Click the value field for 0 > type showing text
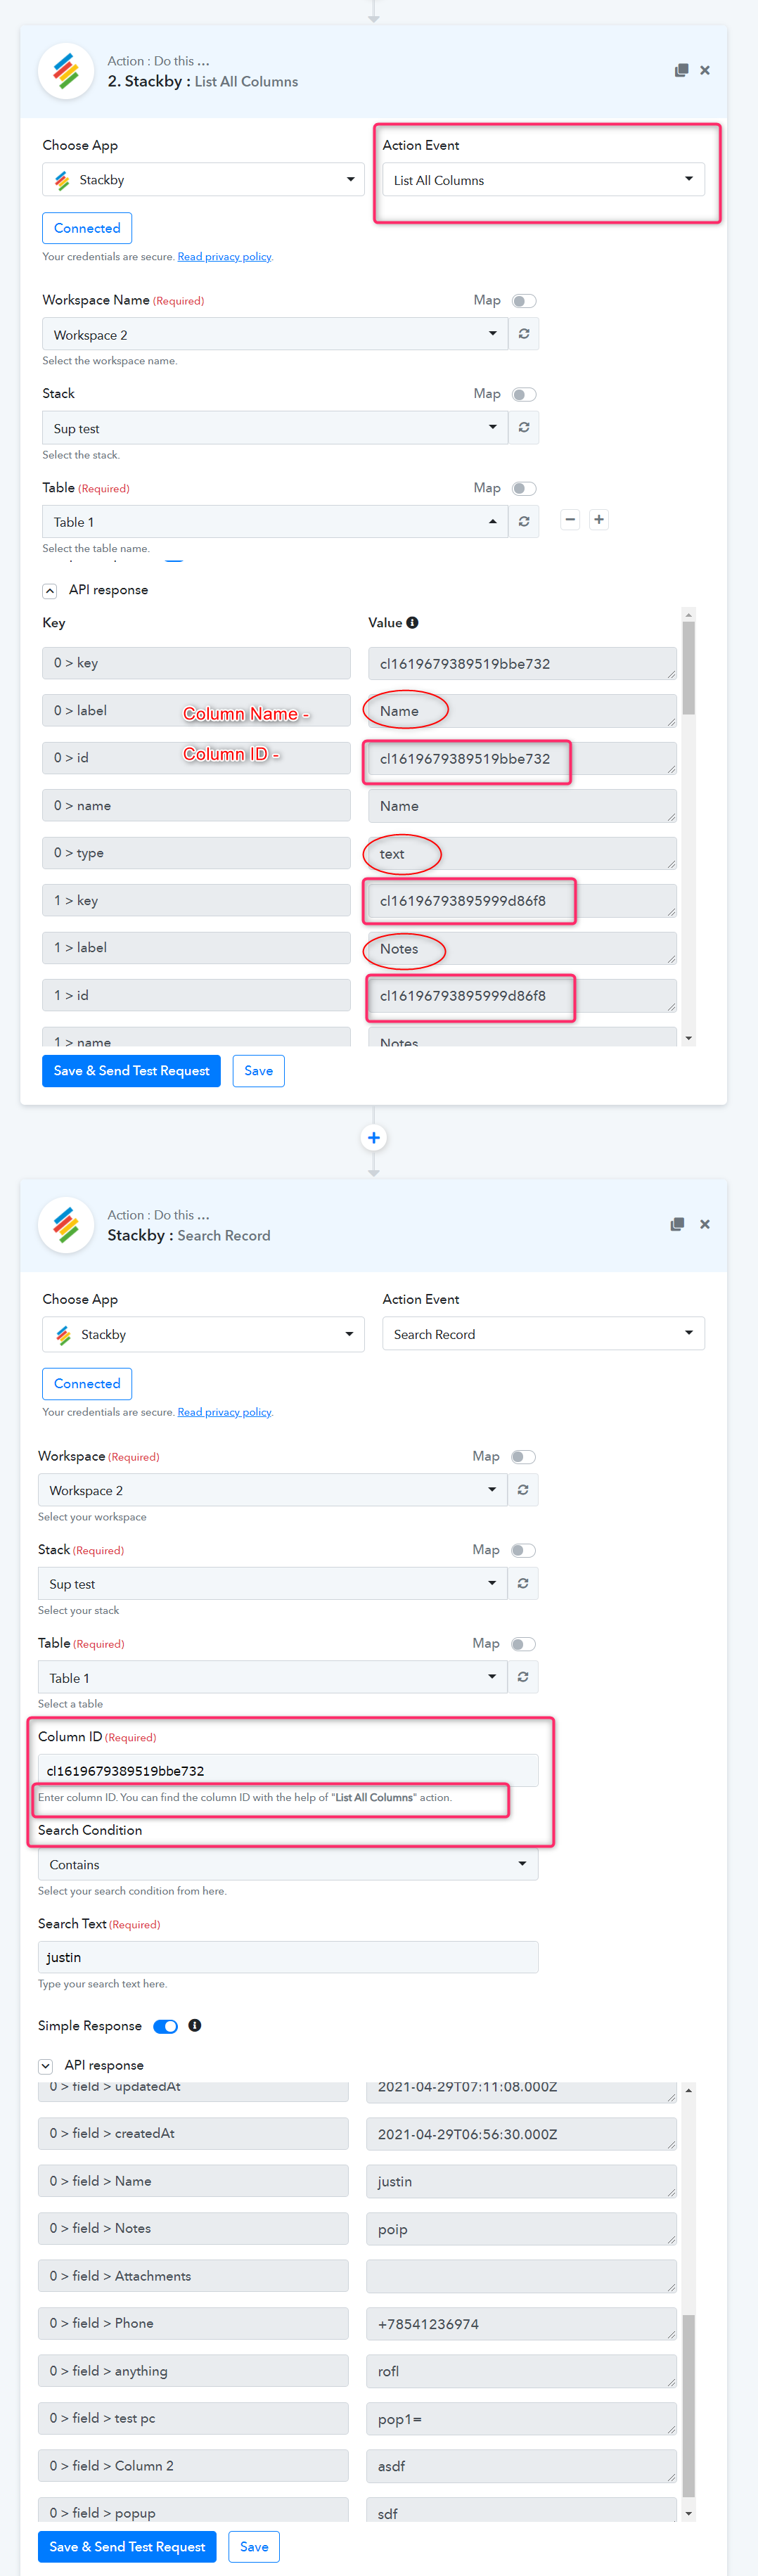The height and width of the screenshot is (2576, 758). click(522, 853)
